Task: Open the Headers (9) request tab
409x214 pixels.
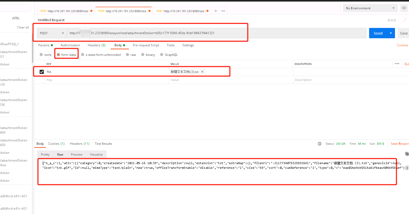Action: 97,45
